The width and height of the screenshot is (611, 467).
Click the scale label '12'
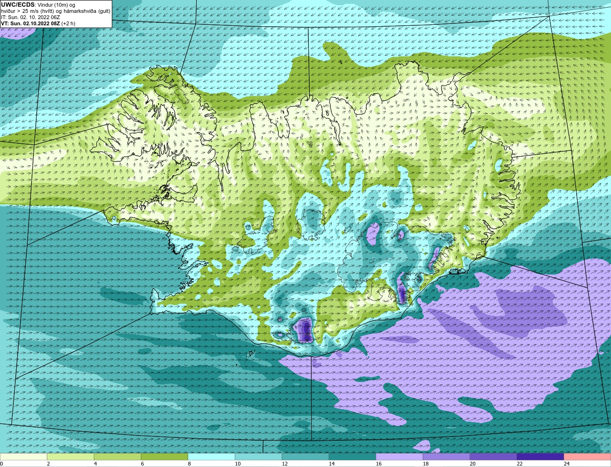[284, 464]
